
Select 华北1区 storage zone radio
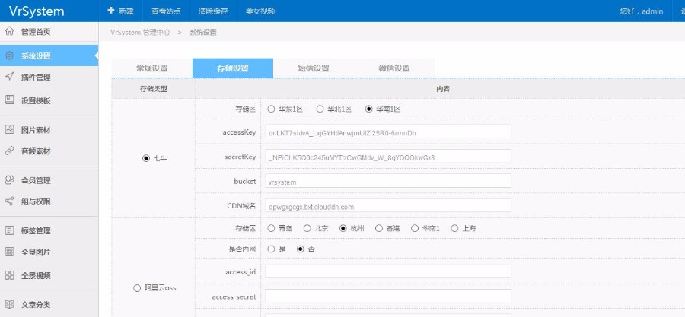click(x=320, y=109)
